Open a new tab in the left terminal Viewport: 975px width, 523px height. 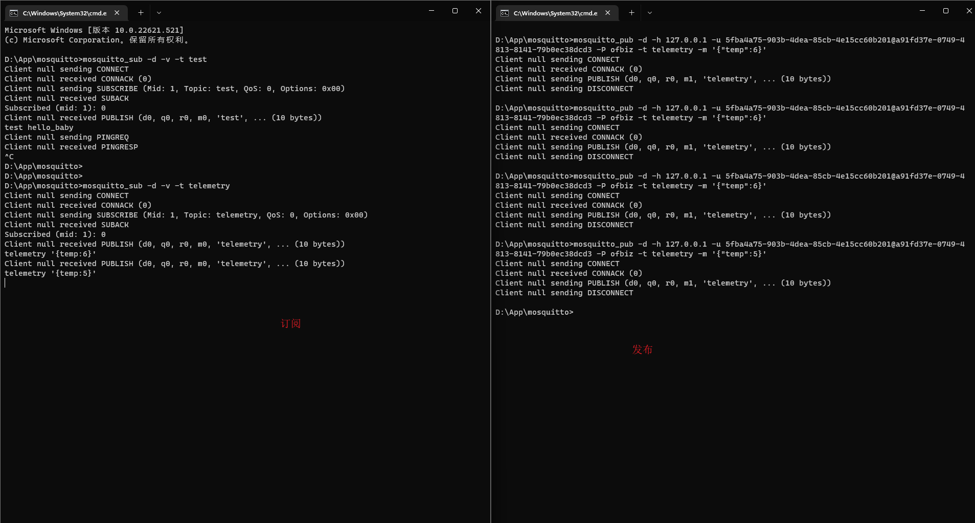point(140,12)
